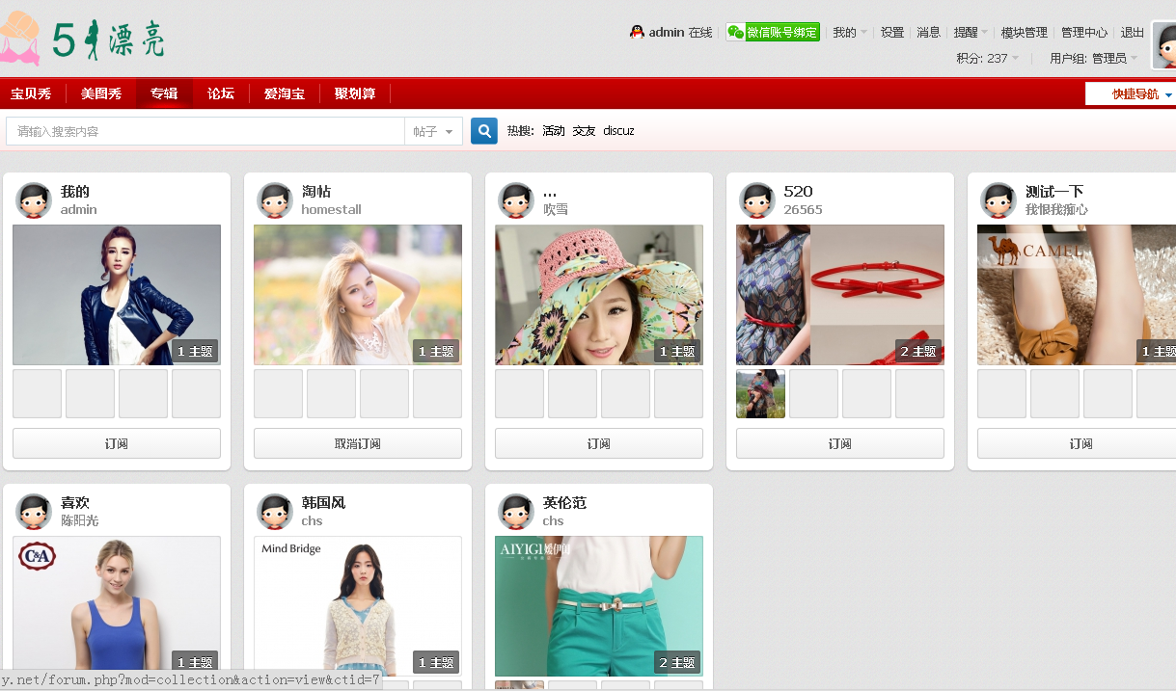The width and height of the screenshot is (1176, 691).
Task: Subscribe to the 520 collection via 订阅
Action: 839,443
